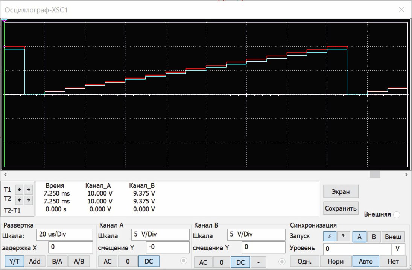Toggle Channel A radio indicator
The width and height of the screenshot is (412, 270).
(x=184, y=261)
